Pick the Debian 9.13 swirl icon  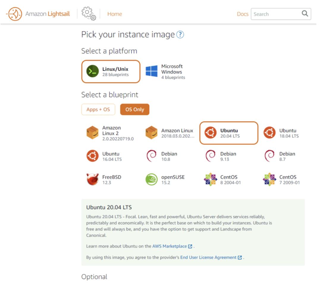click(x=210, y=156)
